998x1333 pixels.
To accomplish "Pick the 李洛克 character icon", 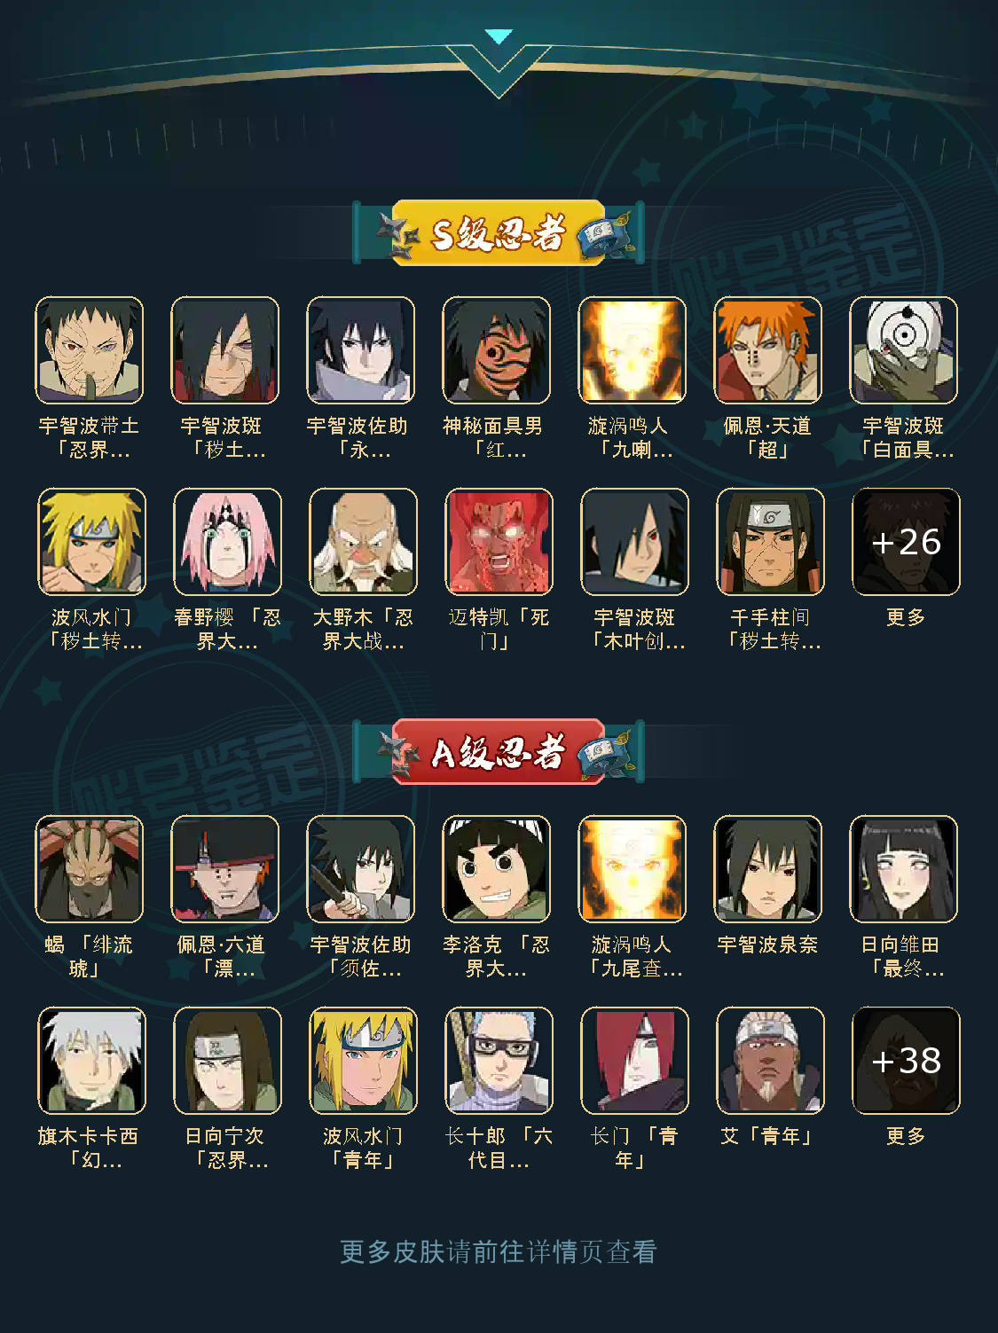I will pos(496,869).
